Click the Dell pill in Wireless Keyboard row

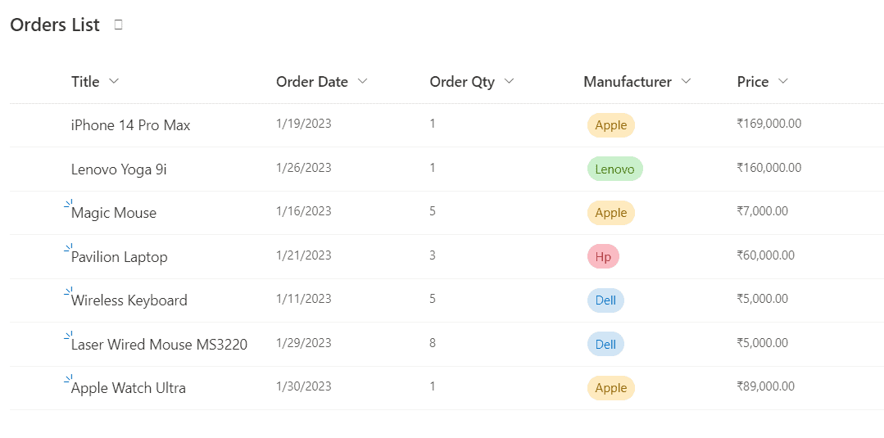coord(605,300)
